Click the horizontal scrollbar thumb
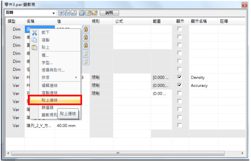251x161 pixels. coord(118,153)
